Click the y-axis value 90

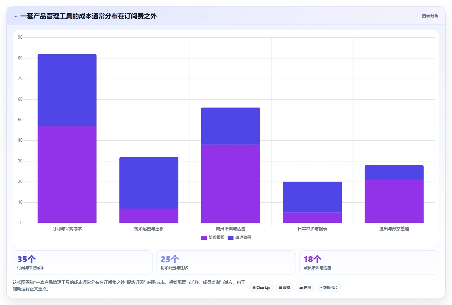tap(20, 37)
